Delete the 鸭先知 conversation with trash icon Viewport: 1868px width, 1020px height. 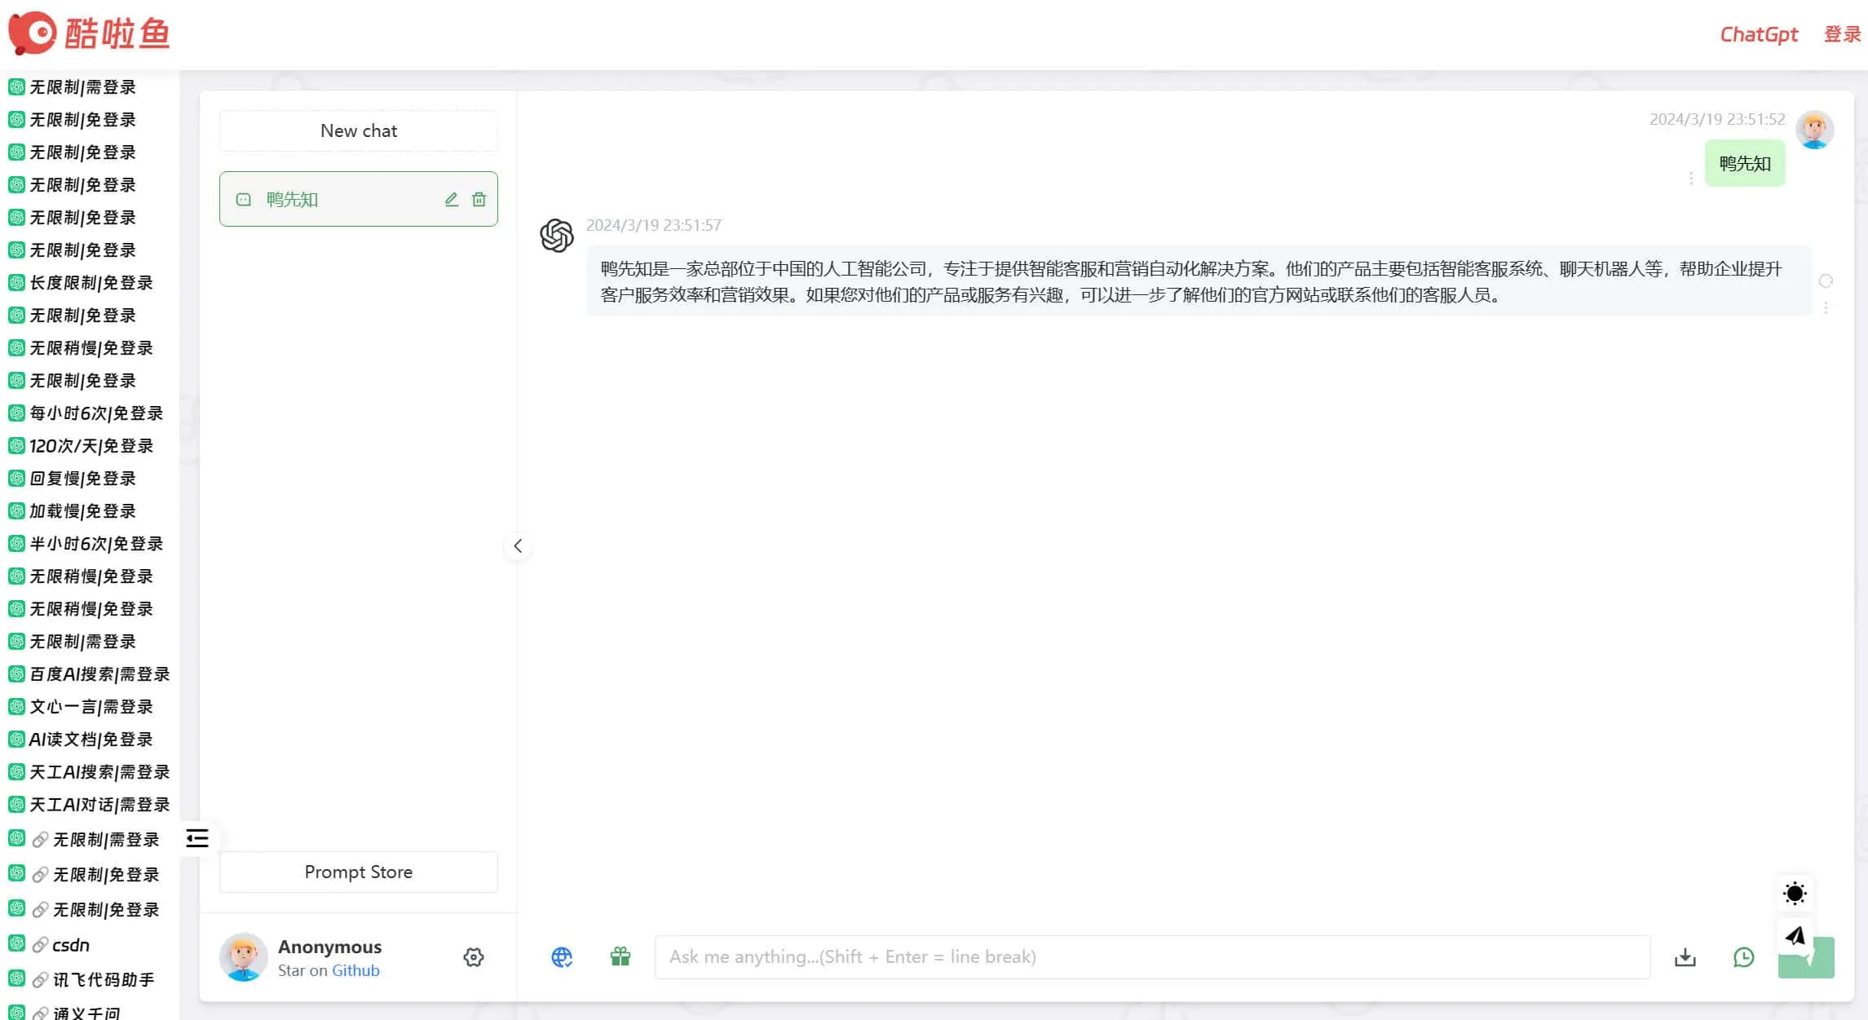click(x=479, y=199)
